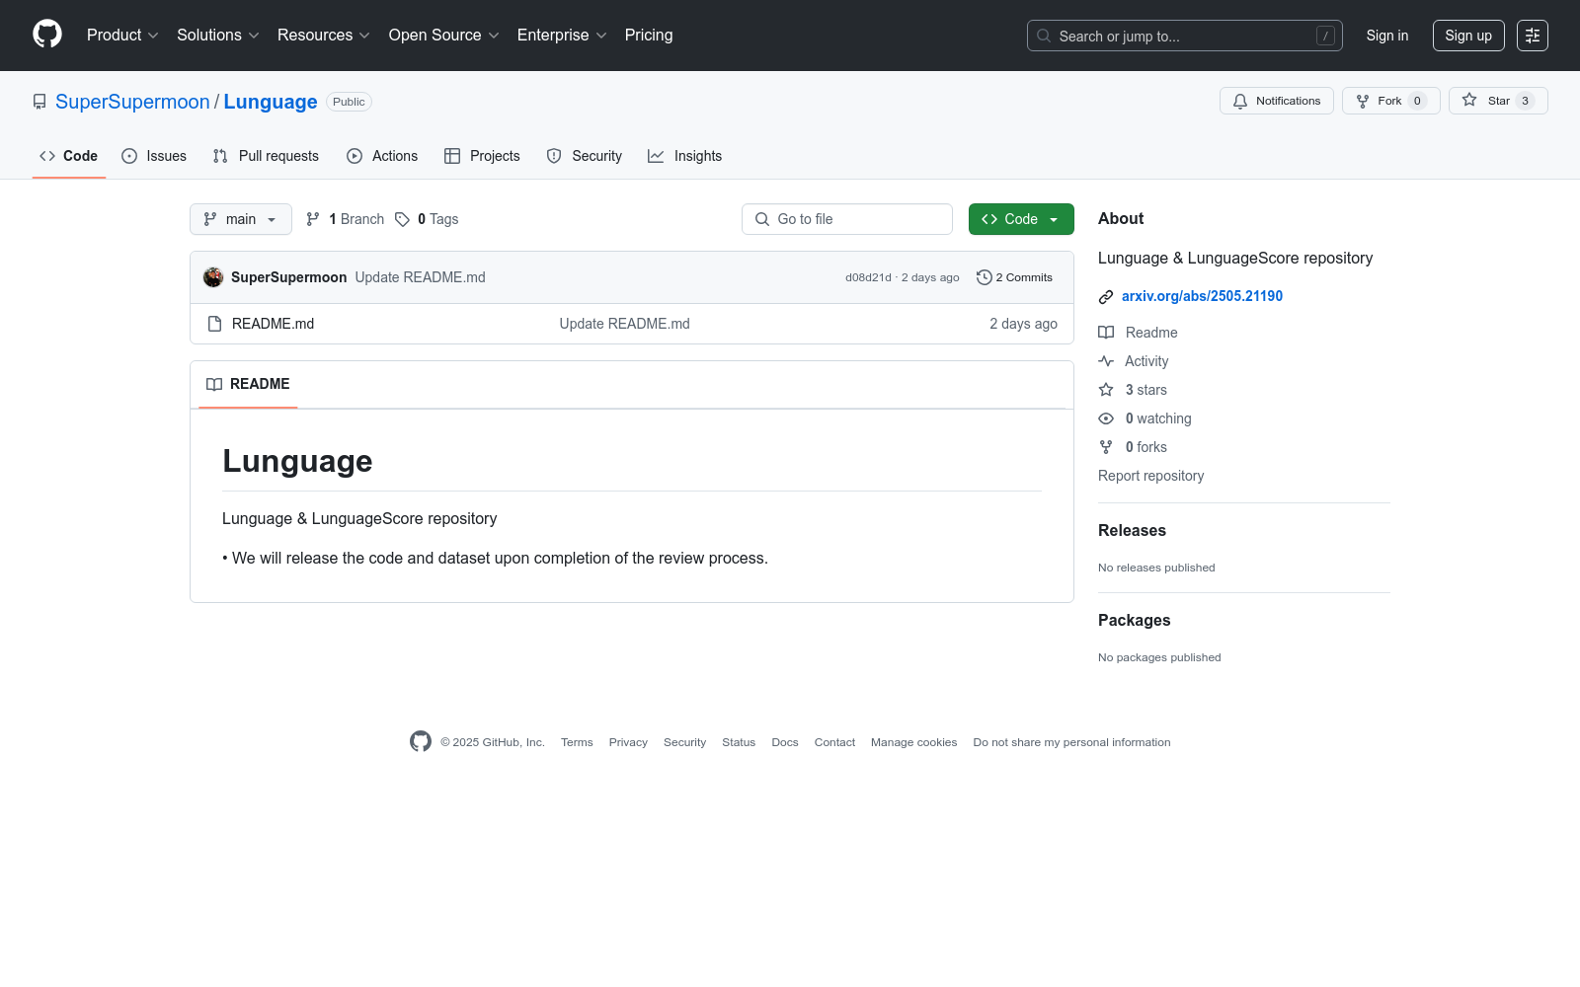Screen dimensions: 1580x987
Task: Switch to the Projects tab
Action: pos(482,156)
